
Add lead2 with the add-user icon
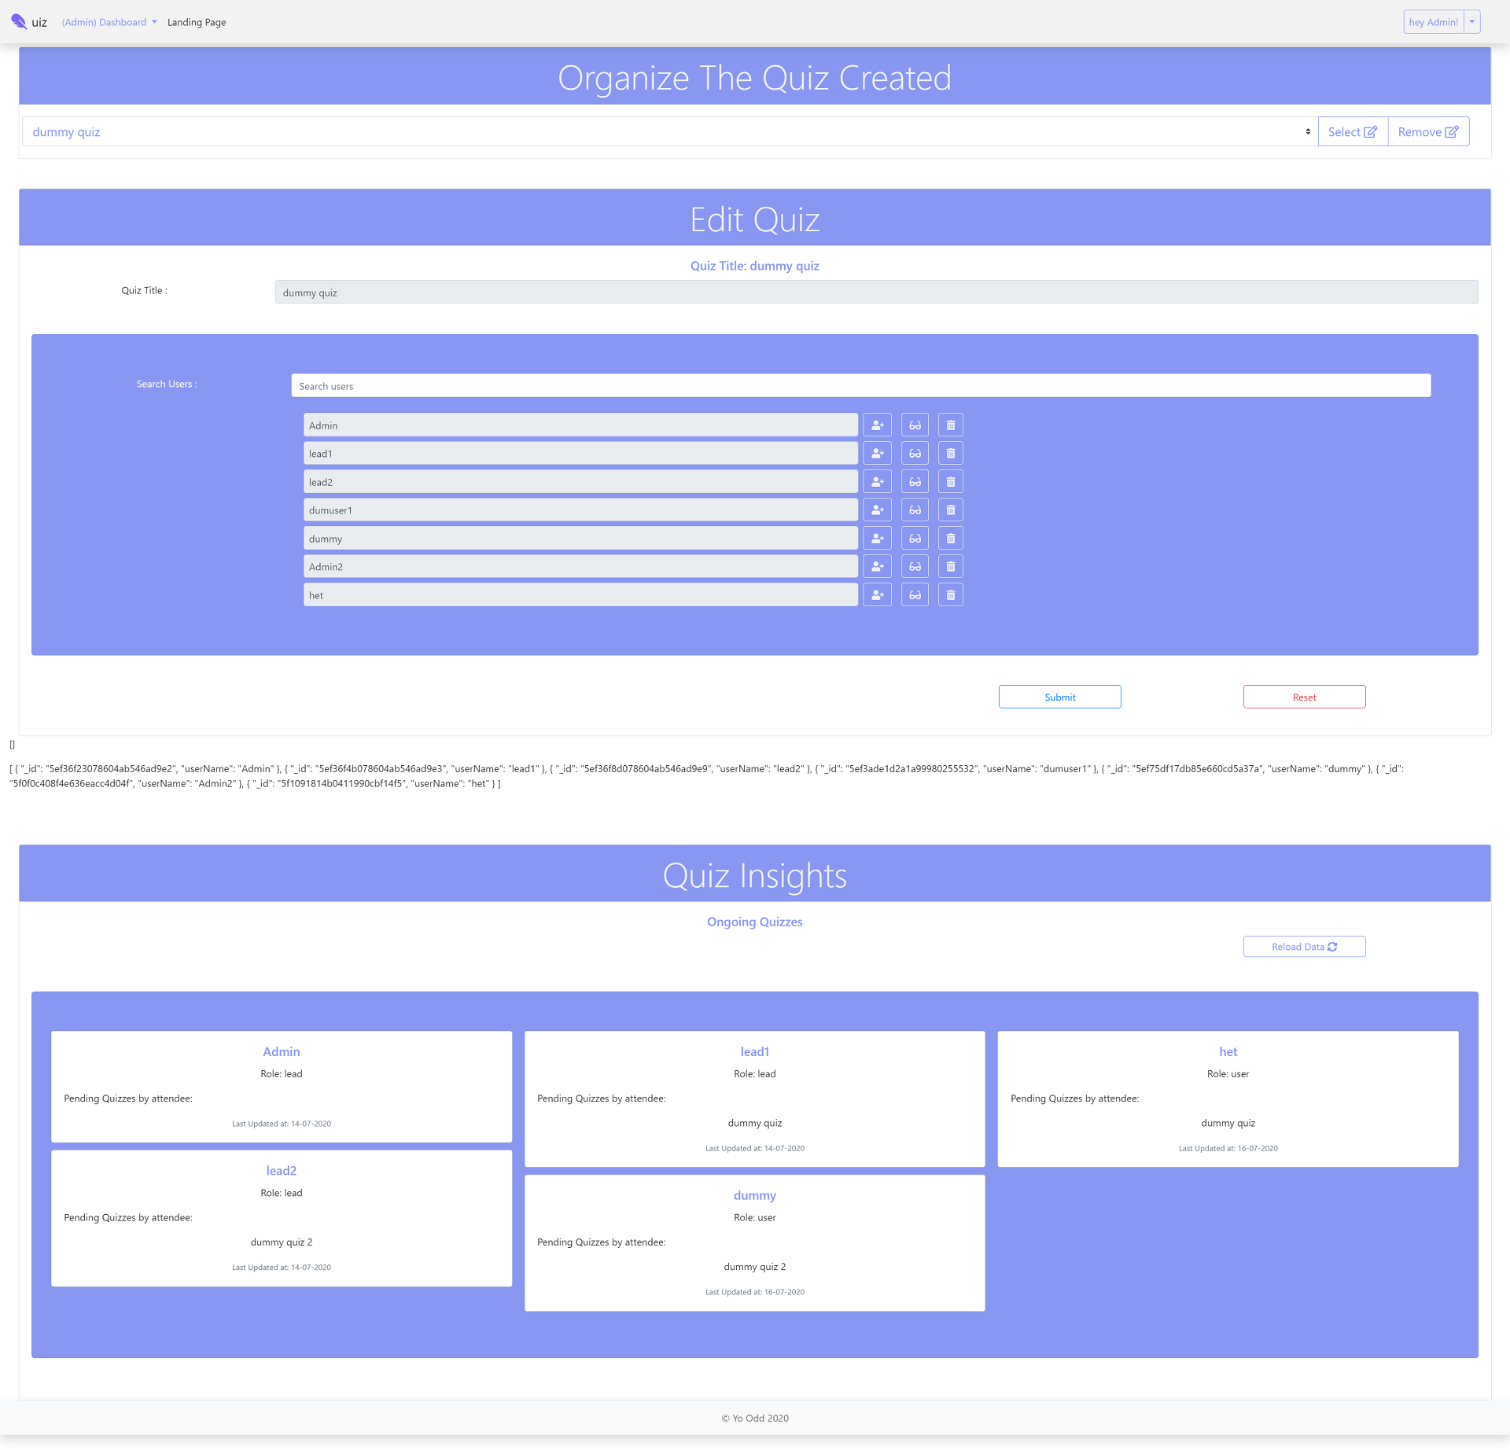[x=877, y=482]
